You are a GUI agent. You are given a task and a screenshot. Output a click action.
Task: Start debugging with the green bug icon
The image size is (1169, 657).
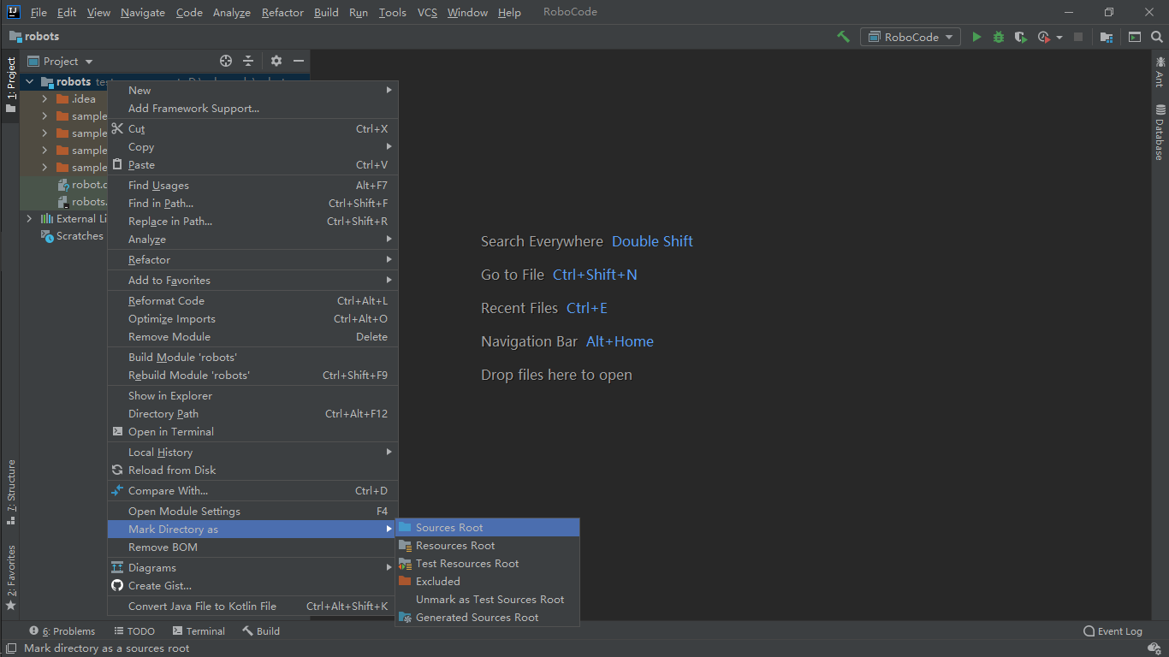pos(999,37)
